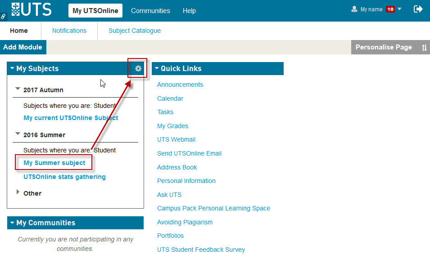Click the gear icon in My Subjects

[138, 68]
